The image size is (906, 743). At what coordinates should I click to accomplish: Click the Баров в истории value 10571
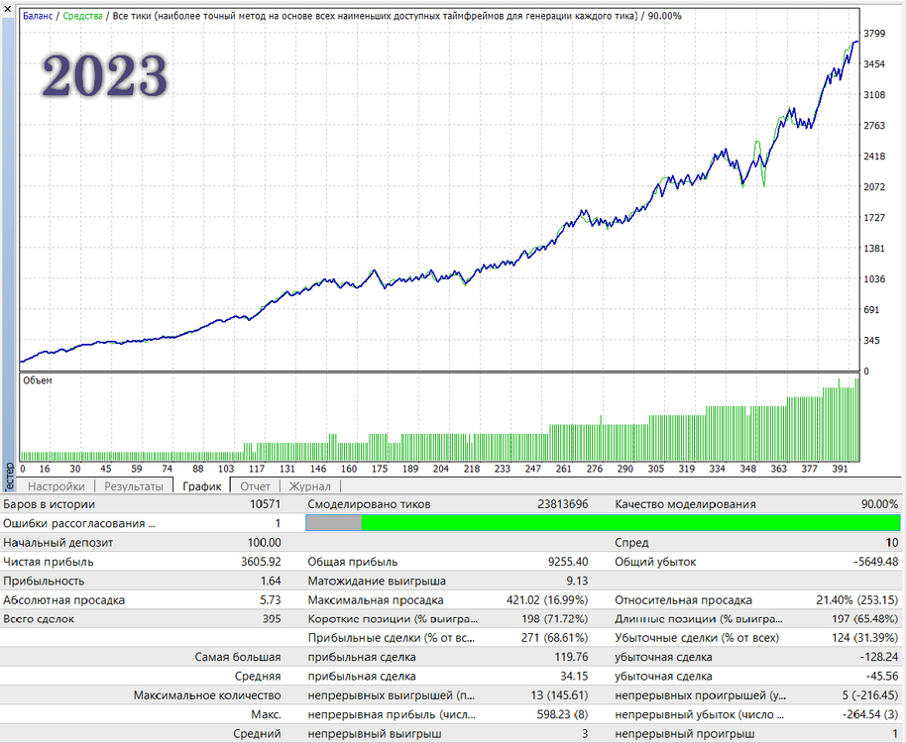pos(266,504)
